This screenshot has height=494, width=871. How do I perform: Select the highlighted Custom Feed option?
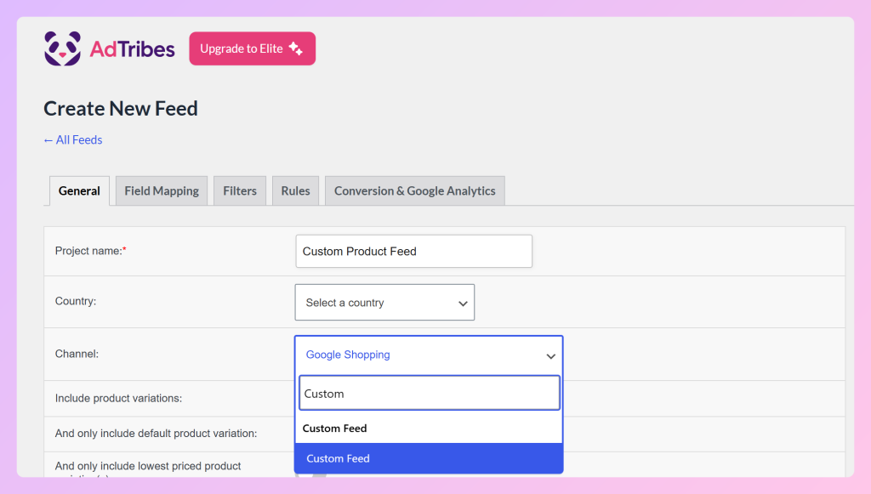pos(429,458)
